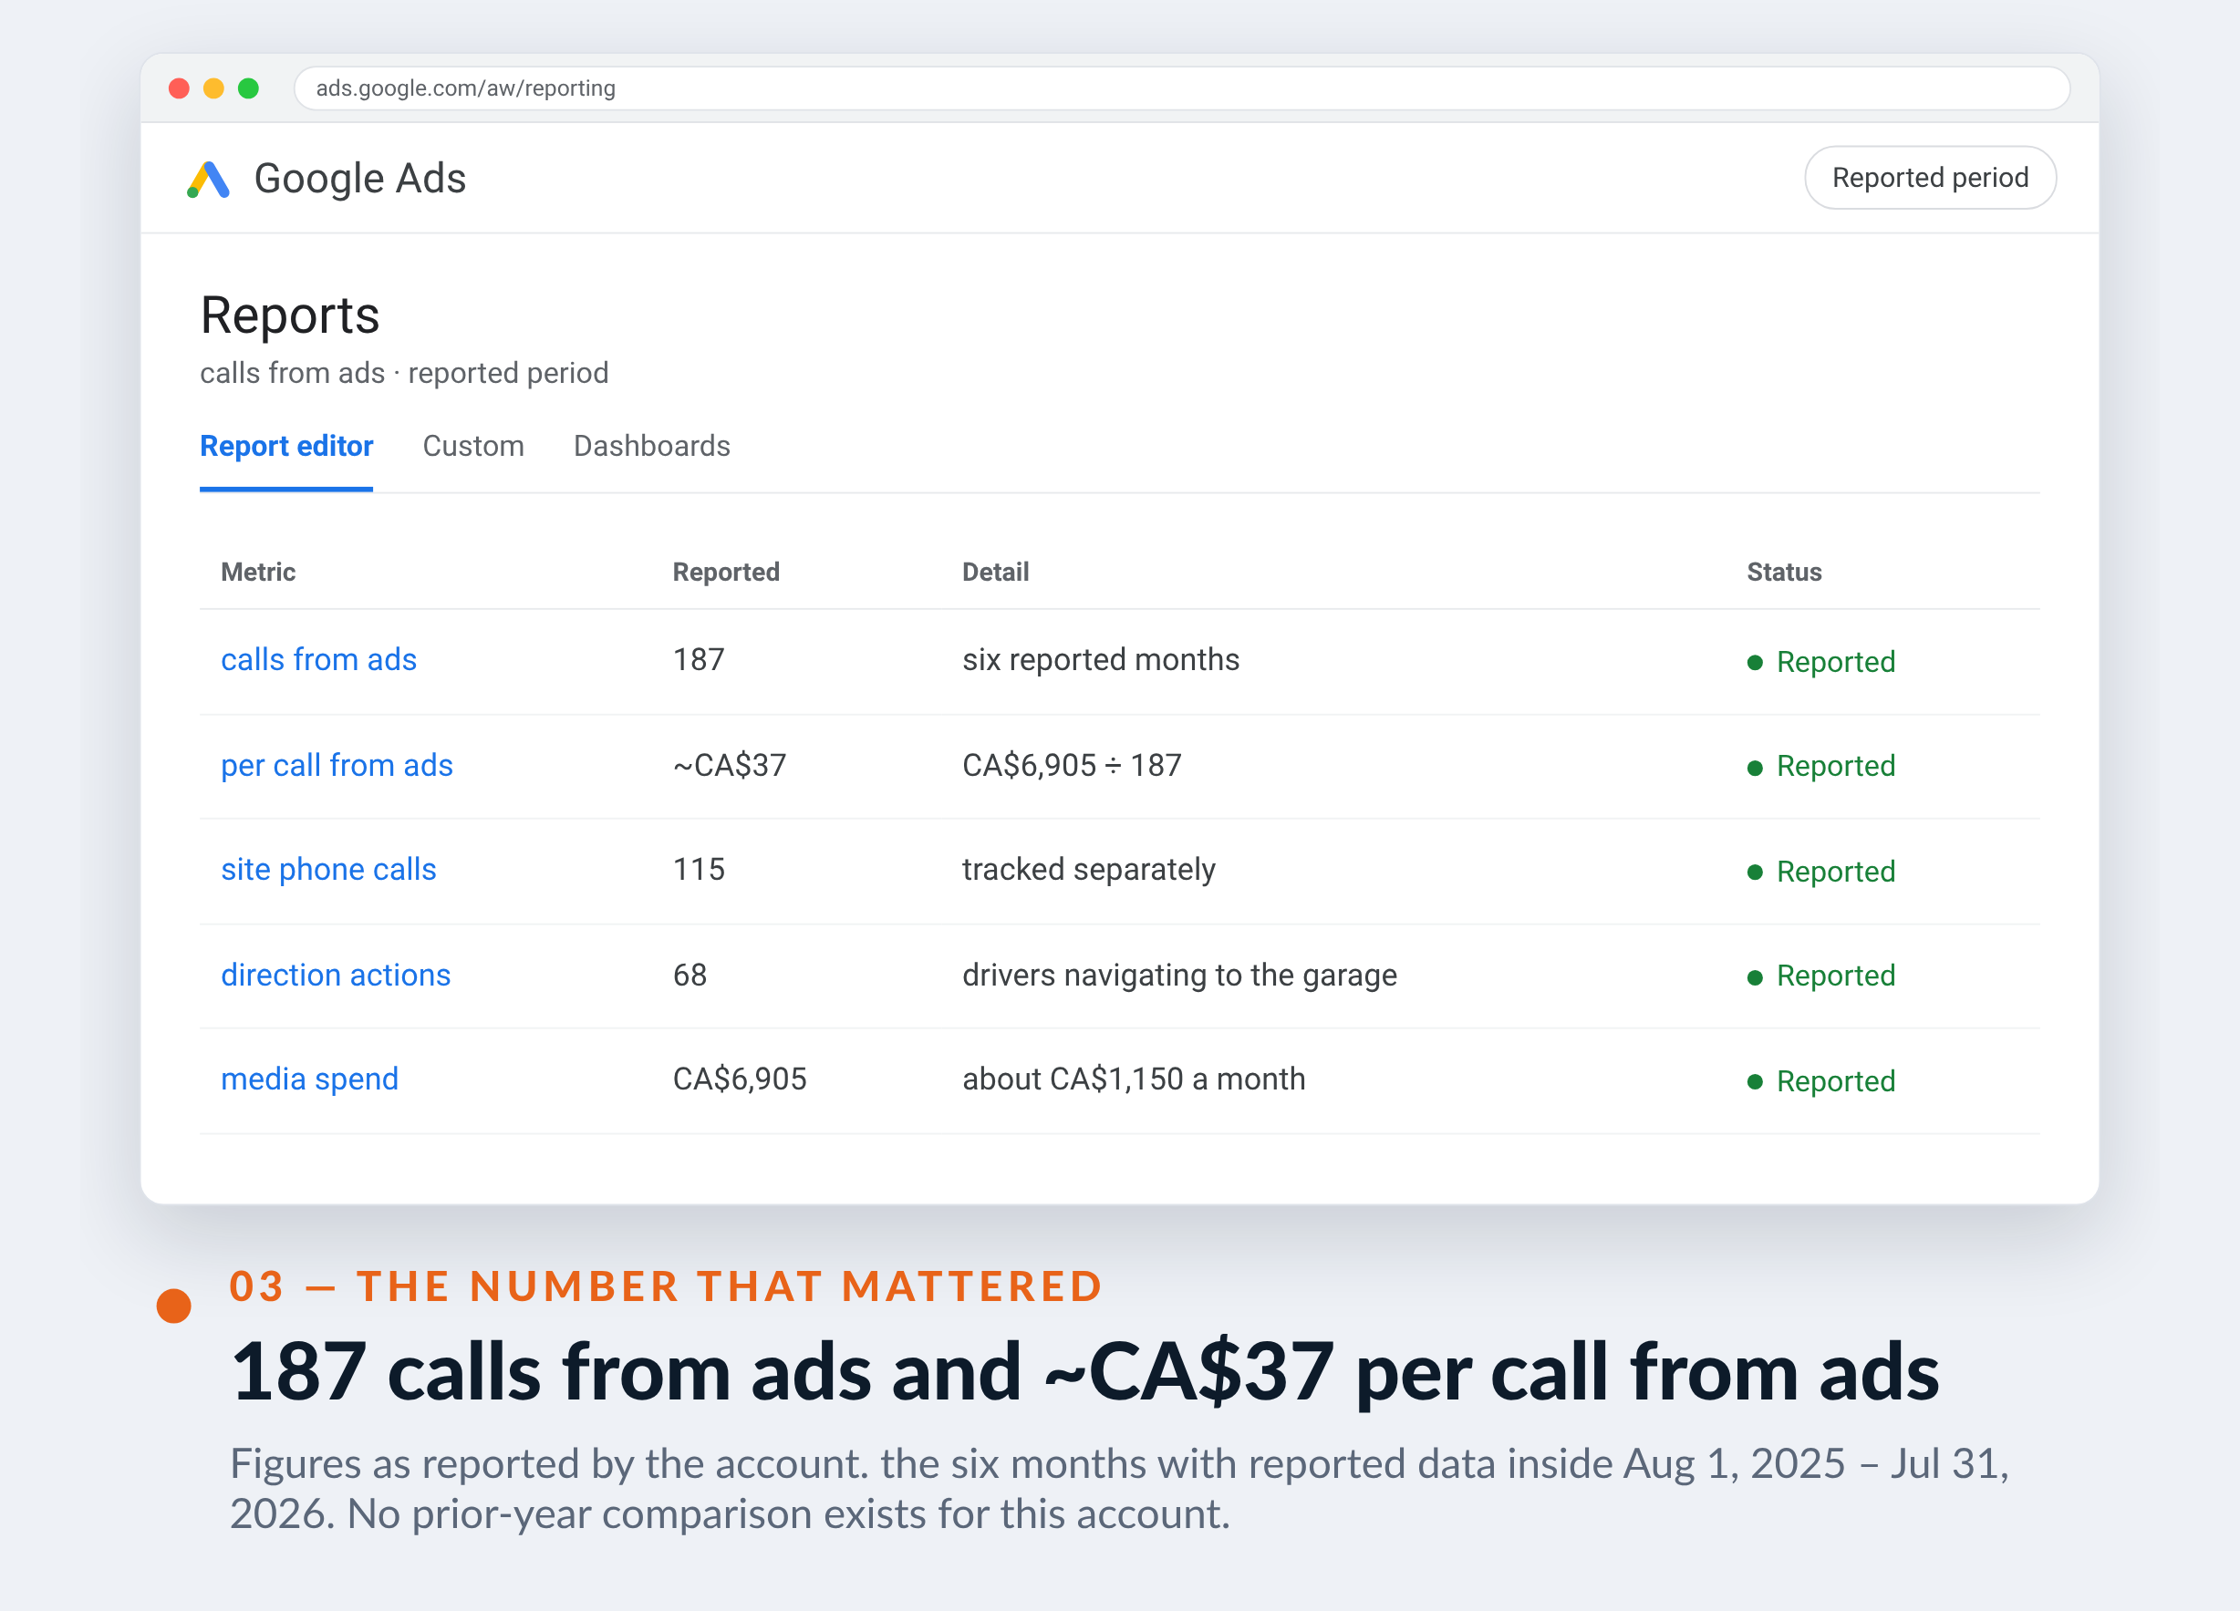This screenshot has width=2240, height=1611.
Task: Click Reported status in media spend row
Action: (x=1821, y=1081)
